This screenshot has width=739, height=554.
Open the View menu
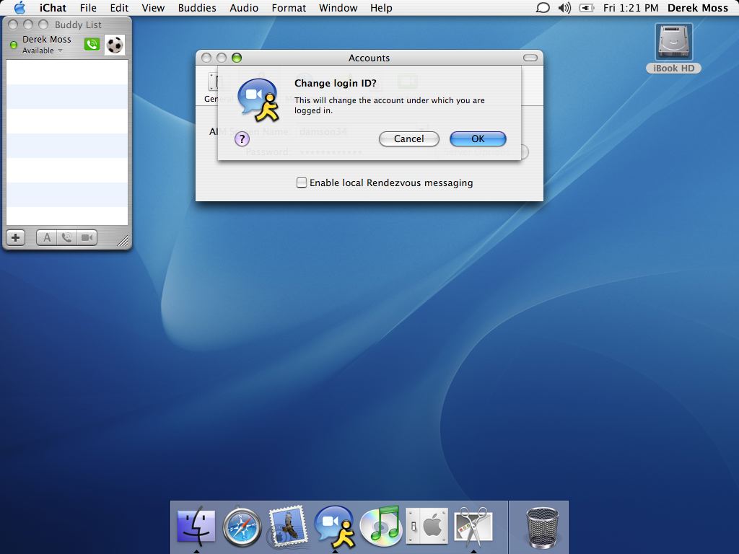[x=153, y=8]
